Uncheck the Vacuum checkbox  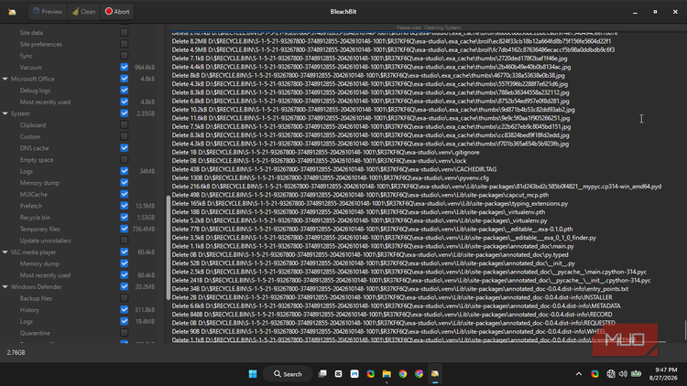tap(125, 67)
